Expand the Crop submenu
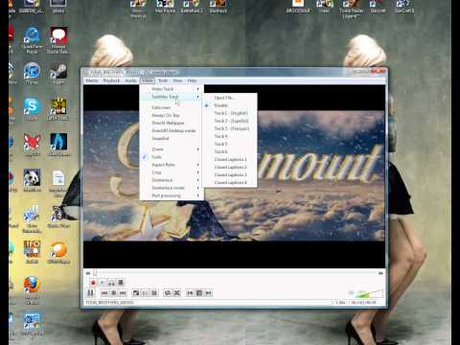This screenshot has height=345, width=460. click(x=172, y=172)
